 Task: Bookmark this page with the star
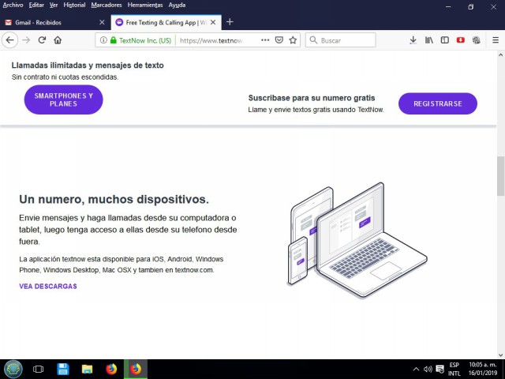coord(293,40)
